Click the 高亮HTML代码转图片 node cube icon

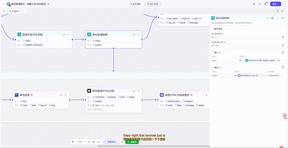[x=162, y=95]
